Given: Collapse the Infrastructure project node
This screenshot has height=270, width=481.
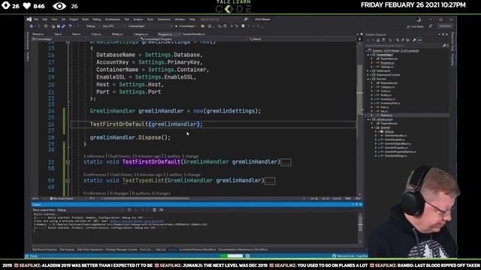Looking at the screenshot, I should click(368, 119).
